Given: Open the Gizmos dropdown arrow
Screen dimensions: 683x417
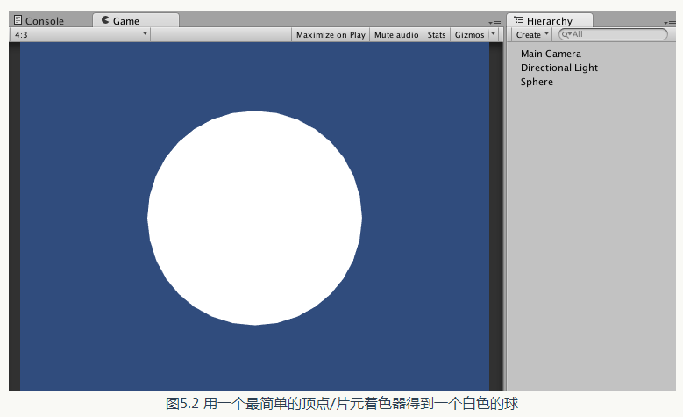Looking at the screenshot, I should click(493, 34).
